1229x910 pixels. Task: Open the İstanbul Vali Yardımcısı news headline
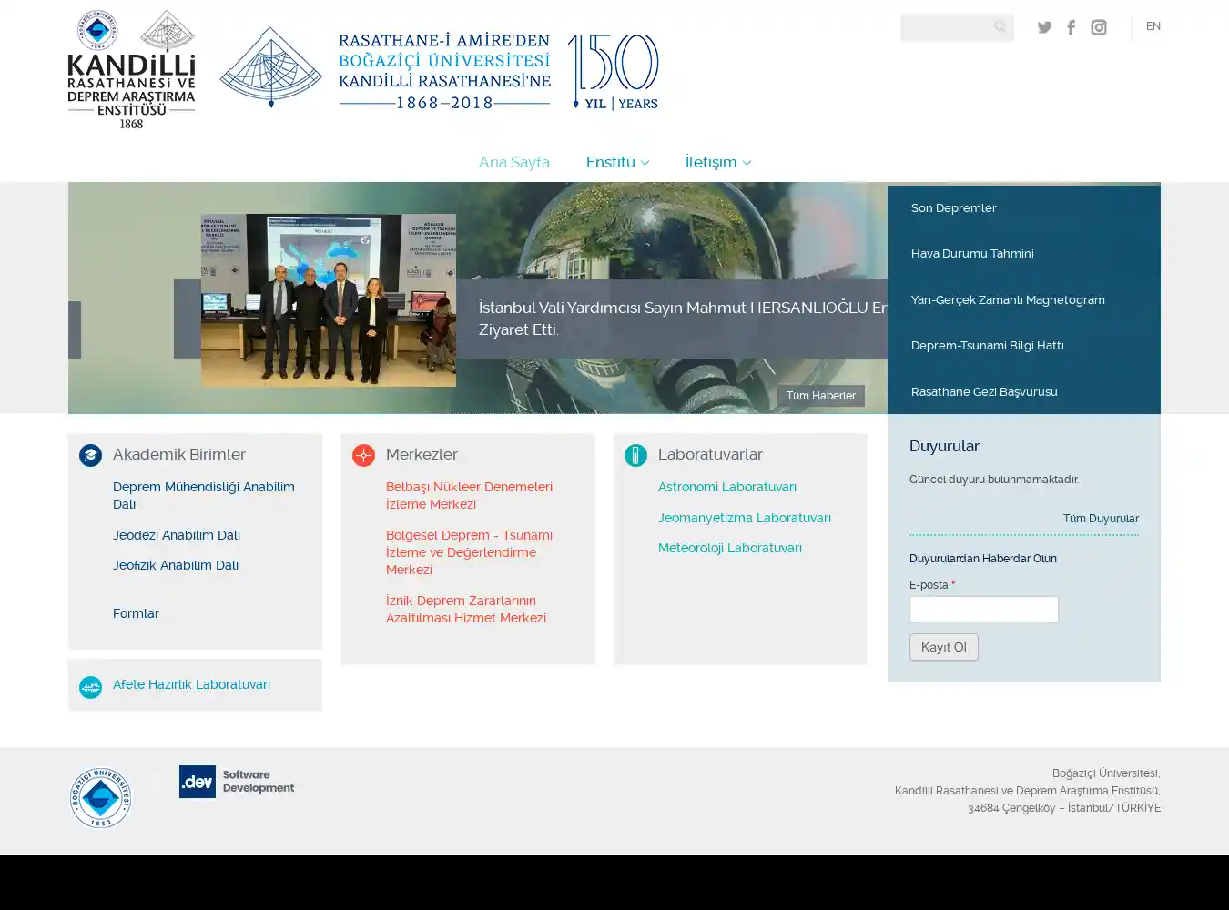pos(683,318)
